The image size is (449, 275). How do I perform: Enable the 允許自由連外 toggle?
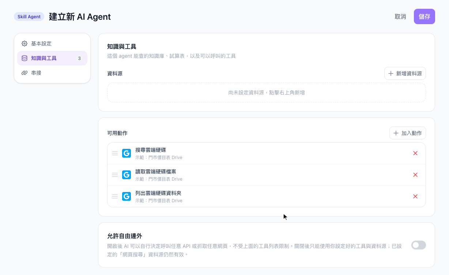(x=419, y=245)
